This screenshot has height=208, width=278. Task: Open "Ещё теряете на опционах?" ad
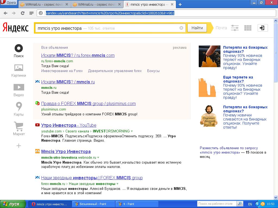coord(238,79)
